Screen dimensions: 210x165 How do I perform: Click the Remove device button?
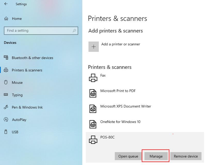(x=186, y=156)
